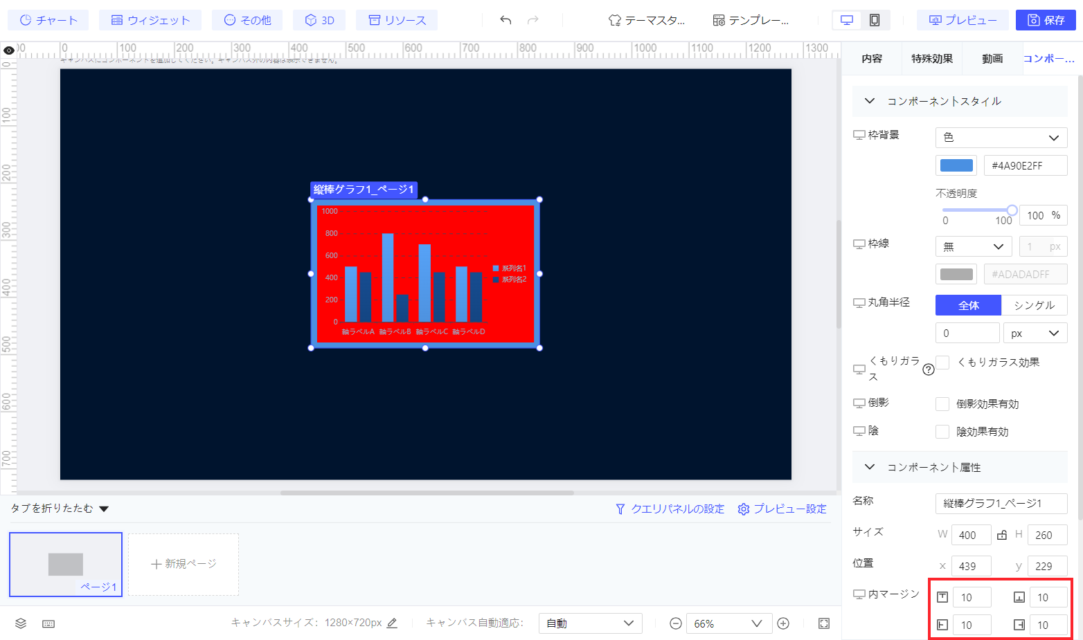Image resolution: width=1083 pixels, height=640 pixels.
Task: Click the undo arrow icon
Action: 505,20
